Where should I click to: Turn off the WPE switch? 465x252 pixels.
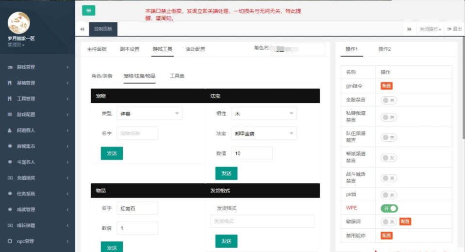pos(389,208)
